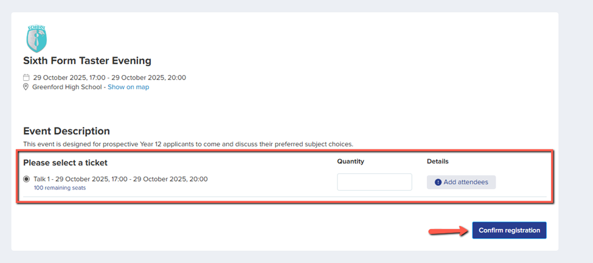
Task: Click the Sixth Form Taster Evening title
Action: tap(87, 61)
